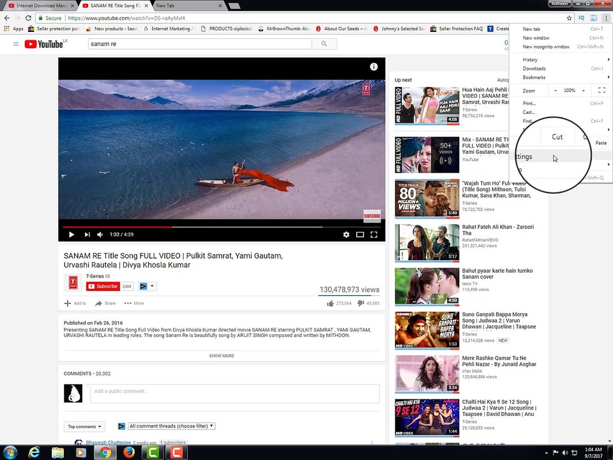The height and width of the screenshot is (460, 613).
Task: Share the video via Share button
Action: pos(105,303)
